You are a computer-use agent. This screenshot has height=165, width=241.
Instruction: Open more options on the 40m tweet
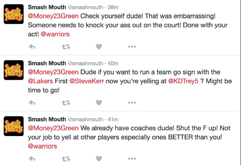click(132, 103)
